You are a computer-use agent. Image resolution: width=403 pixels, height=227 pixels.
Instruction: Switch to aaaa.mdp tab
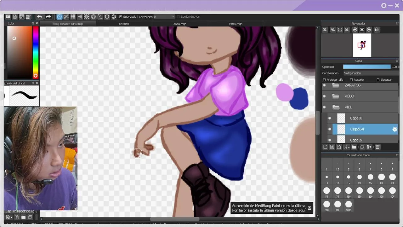pyautogui.click(x=180, y=24)
